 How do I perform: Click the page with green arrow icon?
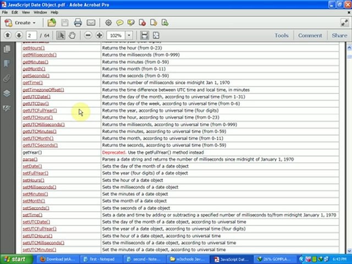coord(165,23)
